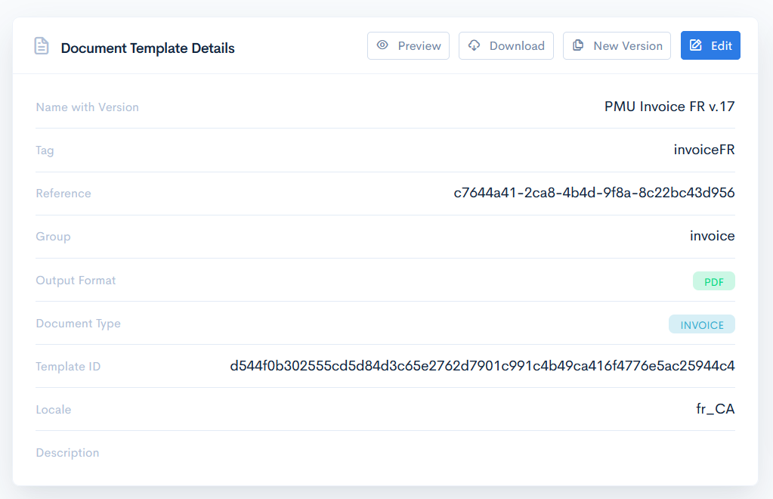The height and width of the screenshot is (499, 773).
Task: Click the Document Template Details header icon
Action: coord(41,45)
